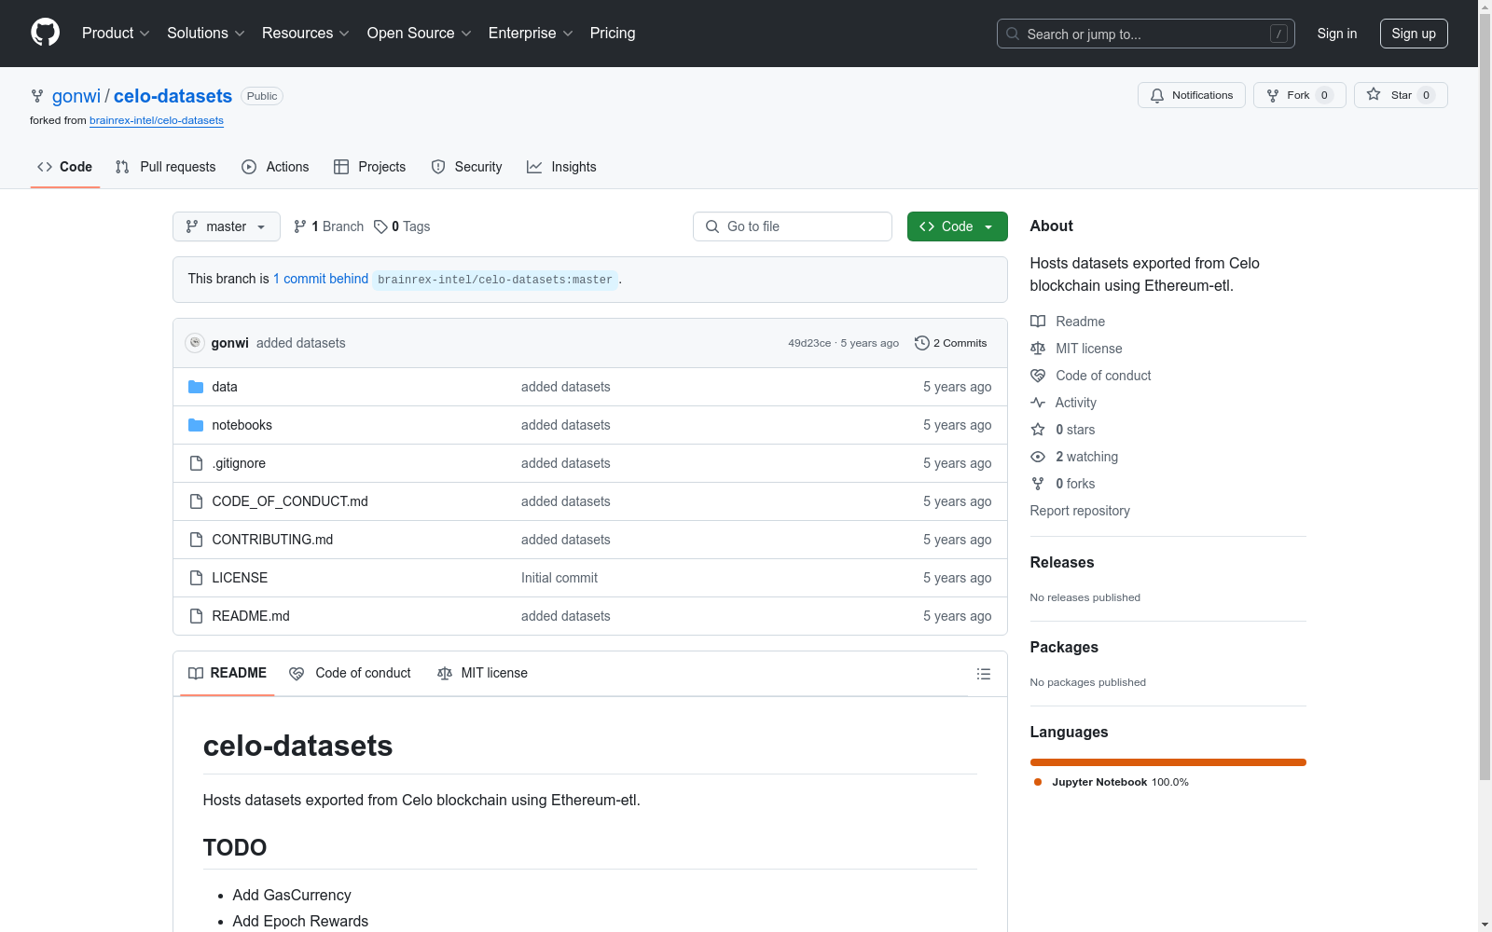The height and width of the screenshot is (932, 1492).
Task: Open brainrex-intel/celo-datasets fork source link
Action: coord(157,120)
